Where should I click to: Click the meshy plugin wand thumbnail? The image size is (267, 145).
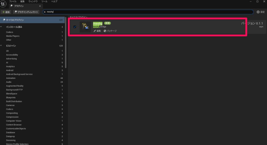pos(85,27)
